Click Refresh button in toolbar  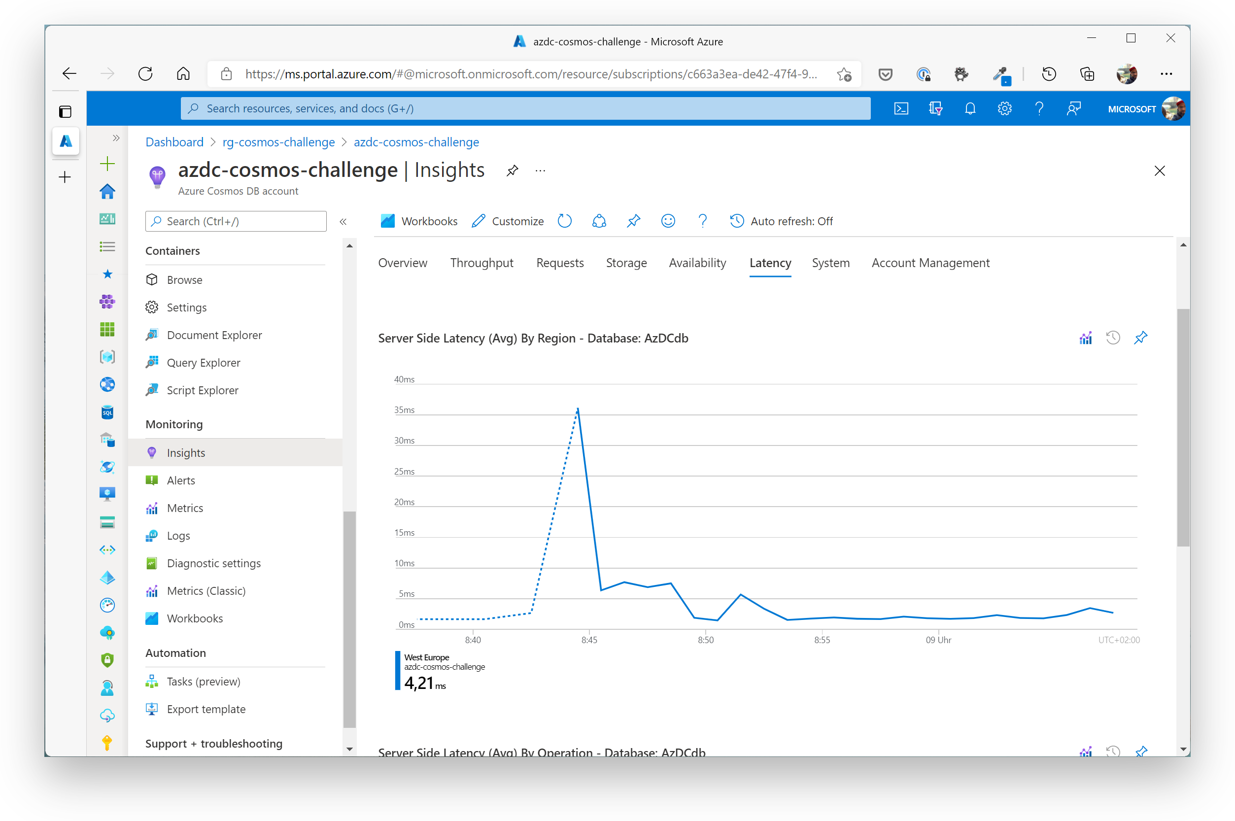click(x=565, y=221)
